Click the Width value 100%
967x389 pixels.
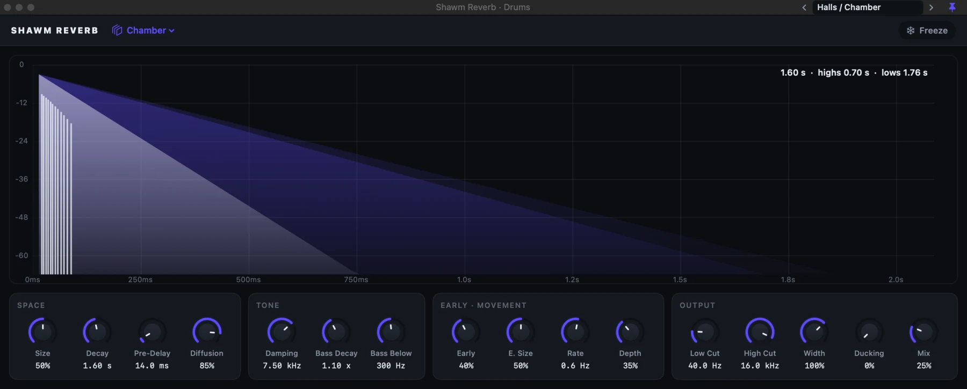coord(814,365)
